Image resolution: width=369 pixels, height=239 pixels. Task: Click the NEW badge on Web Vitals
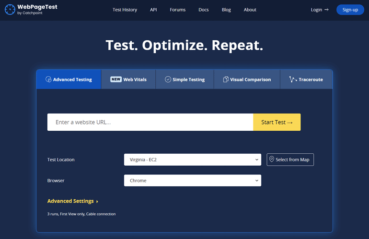pyautogui.click(x=116, y=80)
